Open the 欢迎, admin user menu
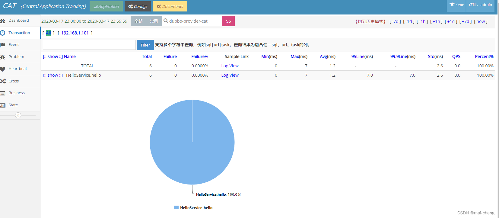 [480, 5]
